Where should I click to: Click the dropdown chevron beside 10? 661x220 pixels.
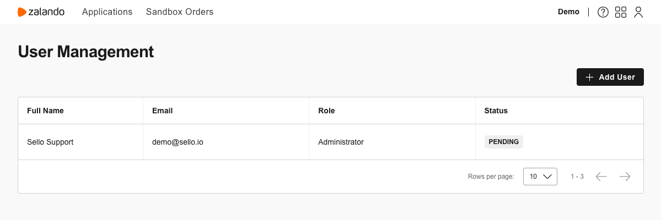pos(547,177)
